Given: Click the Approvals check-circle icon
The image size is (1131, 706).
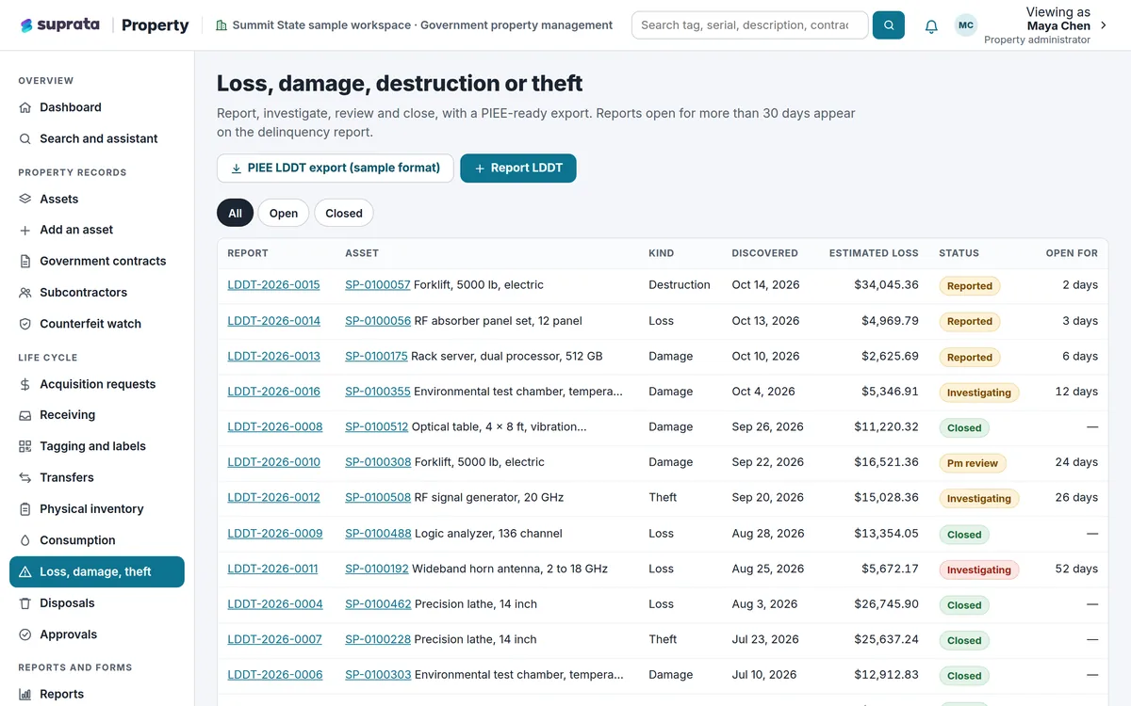Looking at the screenshot, I should coord(25,634).
